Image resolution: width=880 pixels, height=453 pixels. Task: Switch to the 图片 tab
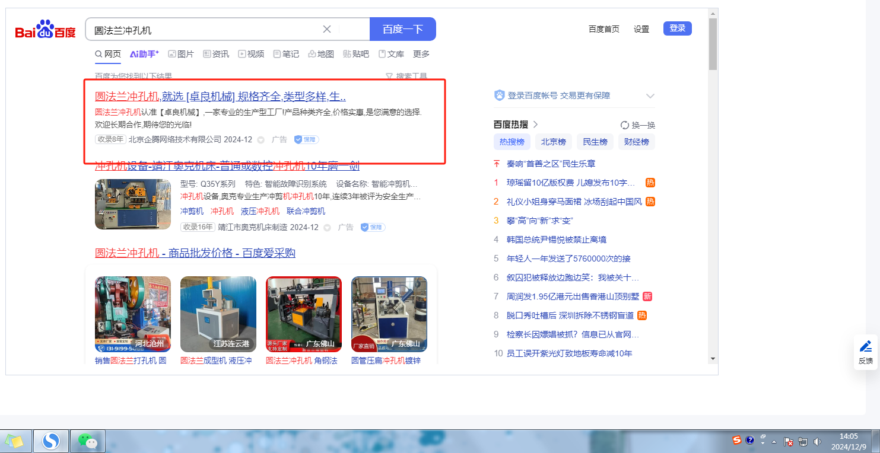(x=181, y=54)
